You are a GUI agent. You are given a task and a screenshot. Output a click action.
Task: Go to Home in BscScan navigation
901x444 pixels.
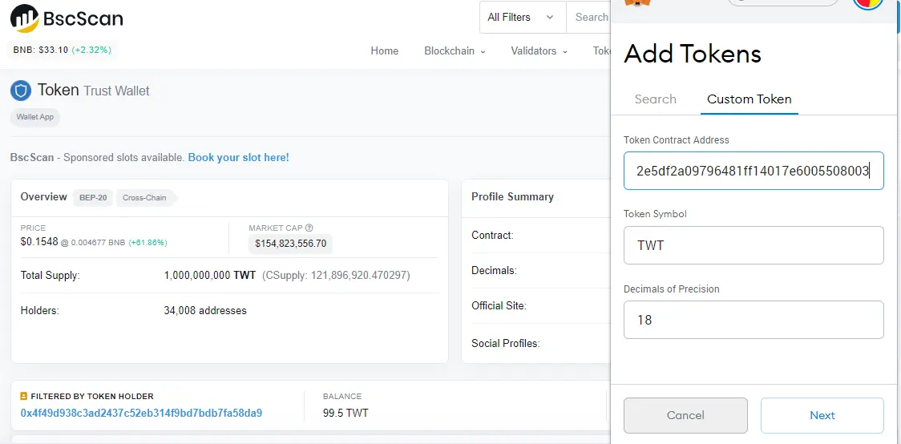(385, 51)
